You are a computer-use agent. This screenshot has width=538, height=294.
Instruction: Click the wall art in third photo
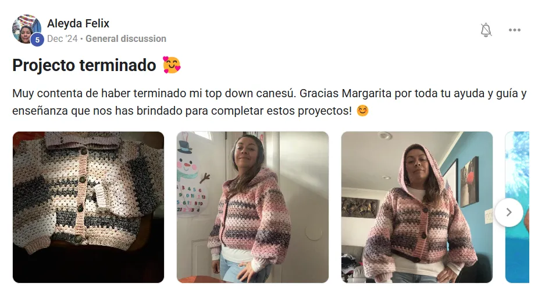click(x=469, y=181)
